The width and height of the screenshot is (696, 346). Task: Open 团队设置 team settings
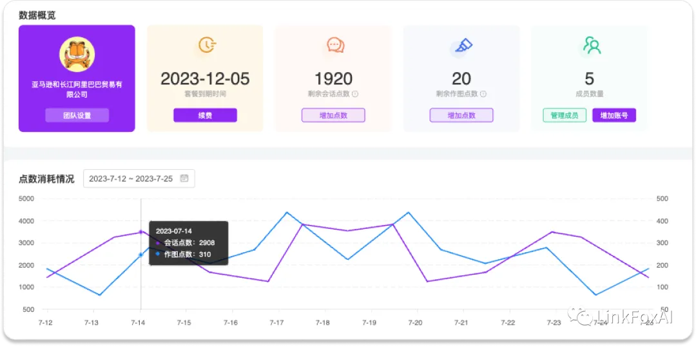click(x=77, y=115)
